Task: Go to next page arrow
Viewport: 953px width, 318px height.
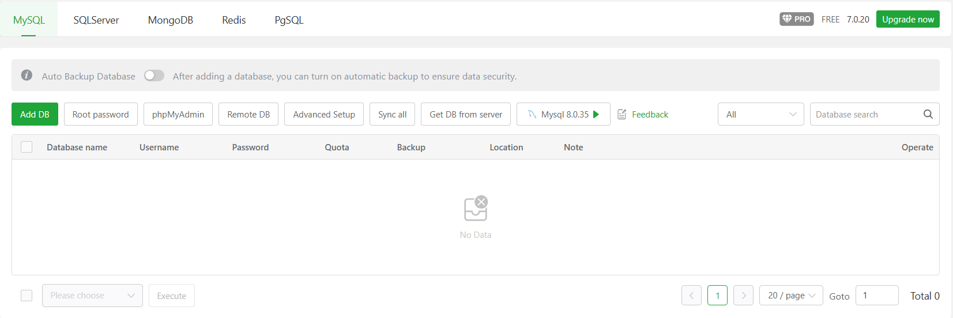Action: [743, 296]
